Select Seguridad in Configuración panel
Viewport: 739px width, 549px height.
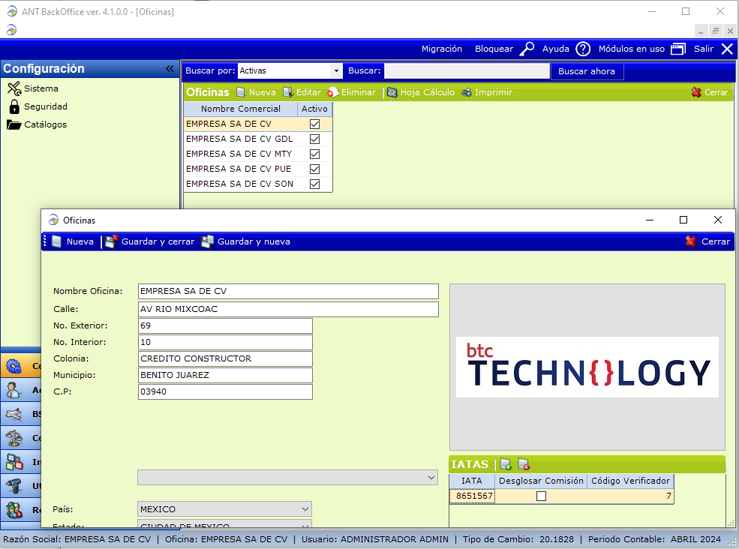[45, 106]
